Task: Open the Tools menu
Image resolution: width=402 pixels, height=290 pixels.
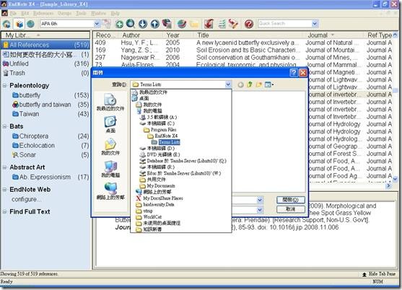Action: coord(81,13)
